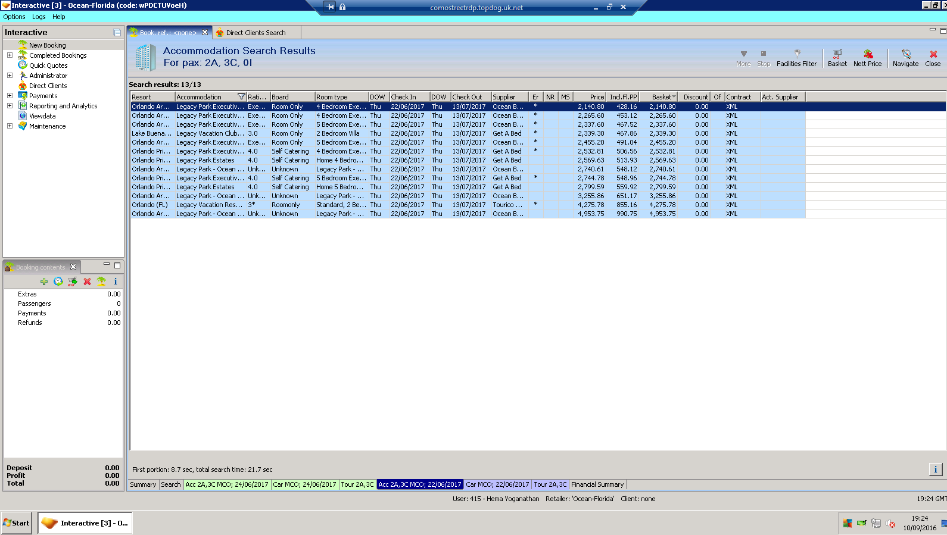
Task: Collapse the Interactive panel with its minimize icon
Action: [117, 33]
